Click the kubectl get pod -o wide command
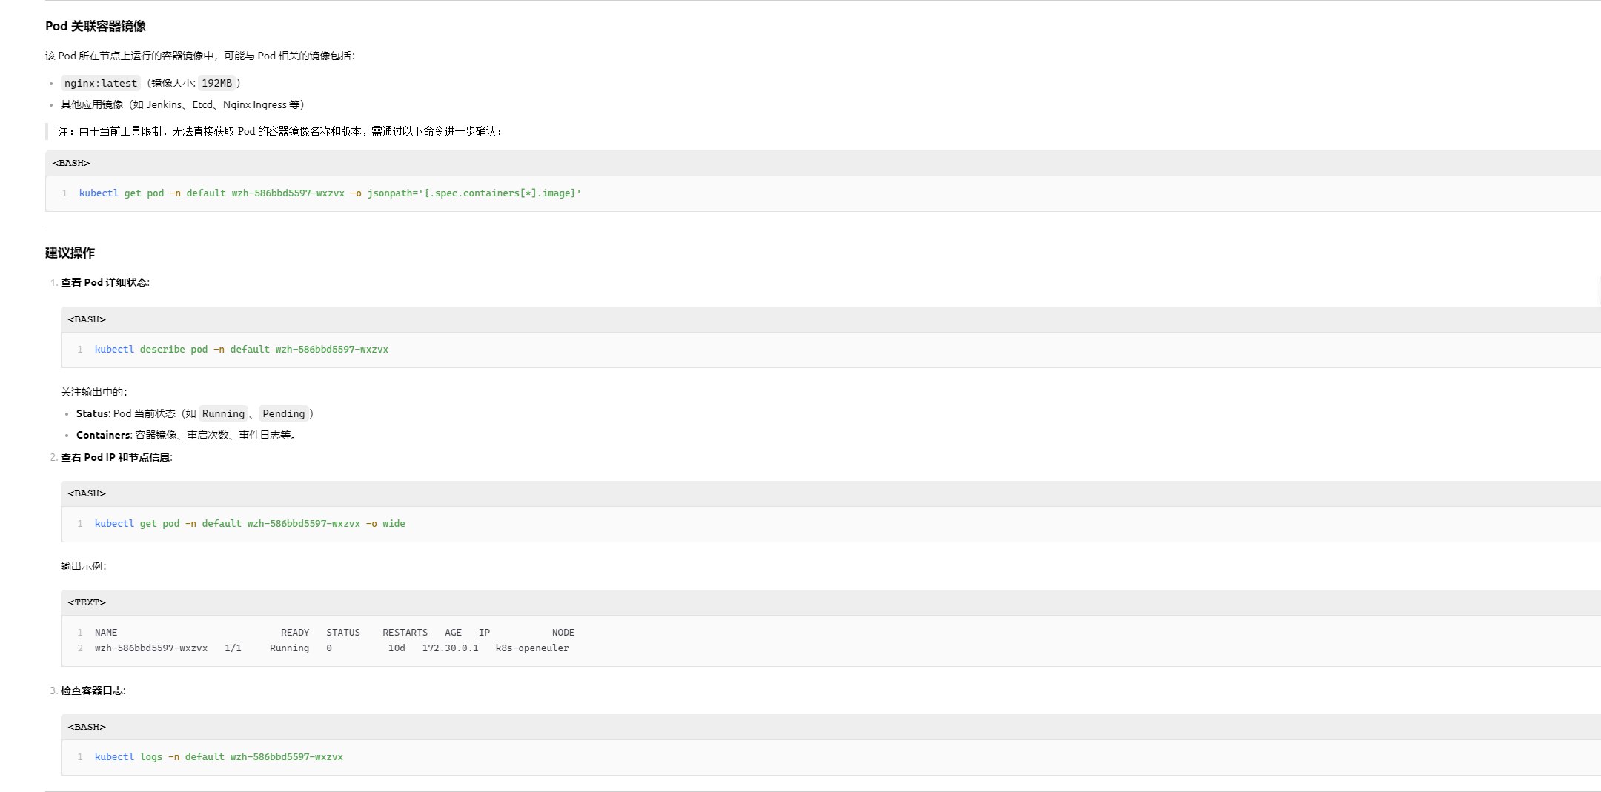Viewport: 1601px width, 792px height. (x=249, y=524)
